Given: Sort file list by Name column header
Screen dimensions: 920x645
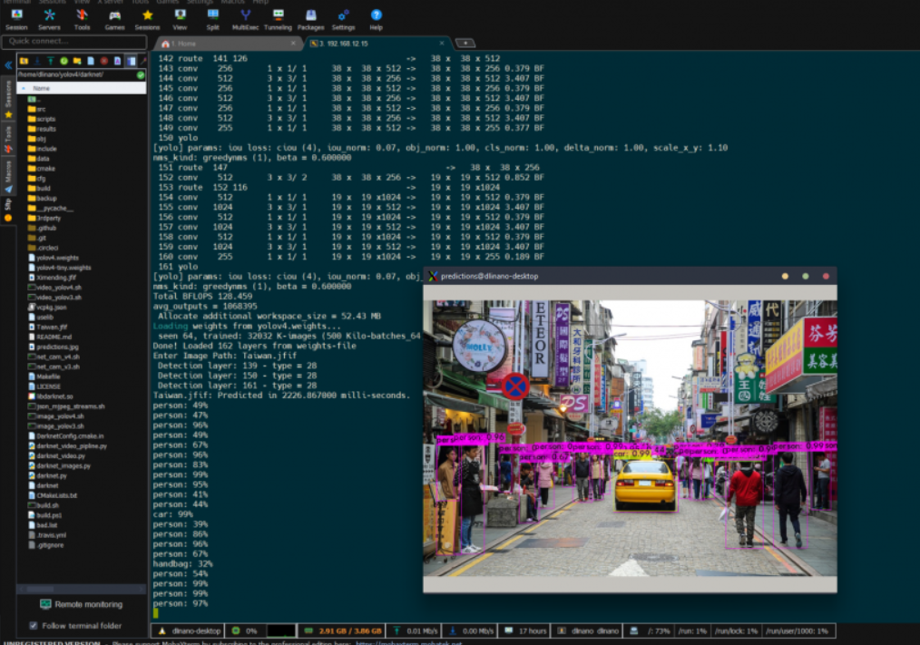Looking at the screenshot, I should pyautogui.click(x=82, y=88).
